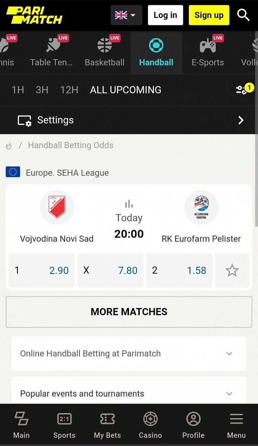This screenshot has height=446, width=258.
Task: Expand Online Handball Betting at Parimatch
Action: 129,353
